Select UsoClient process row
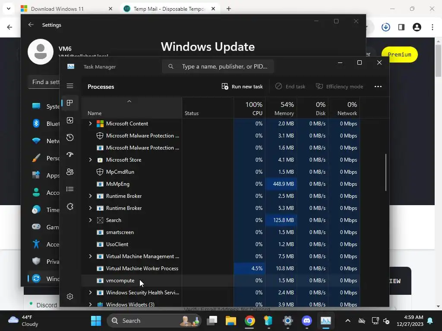Viewport: 442px width, 331px height. pyautogui.click(x=221, y=244)
